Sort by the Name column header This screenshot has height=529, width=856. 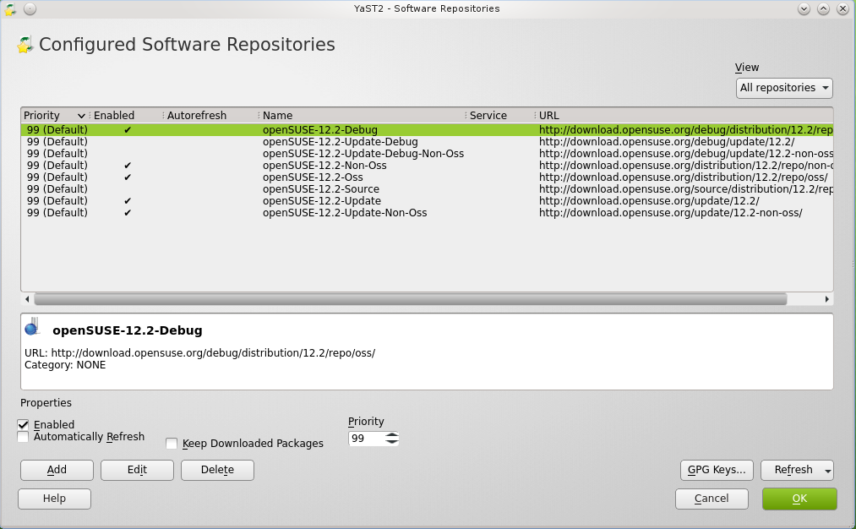[x=277, y=116]
